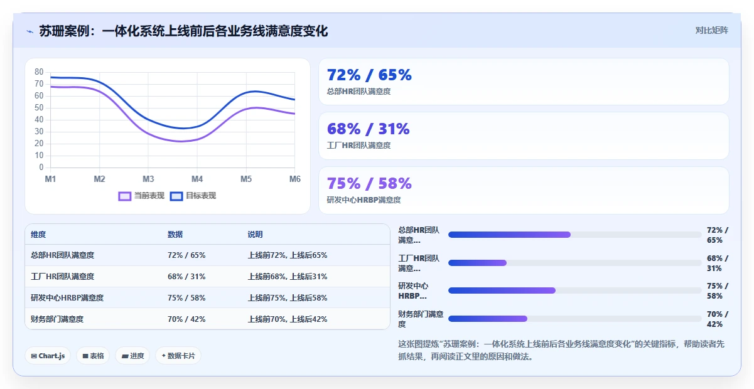Click the Chart.js chip
The width and height of the screenshot is (754, 389).
pos(48,356)
